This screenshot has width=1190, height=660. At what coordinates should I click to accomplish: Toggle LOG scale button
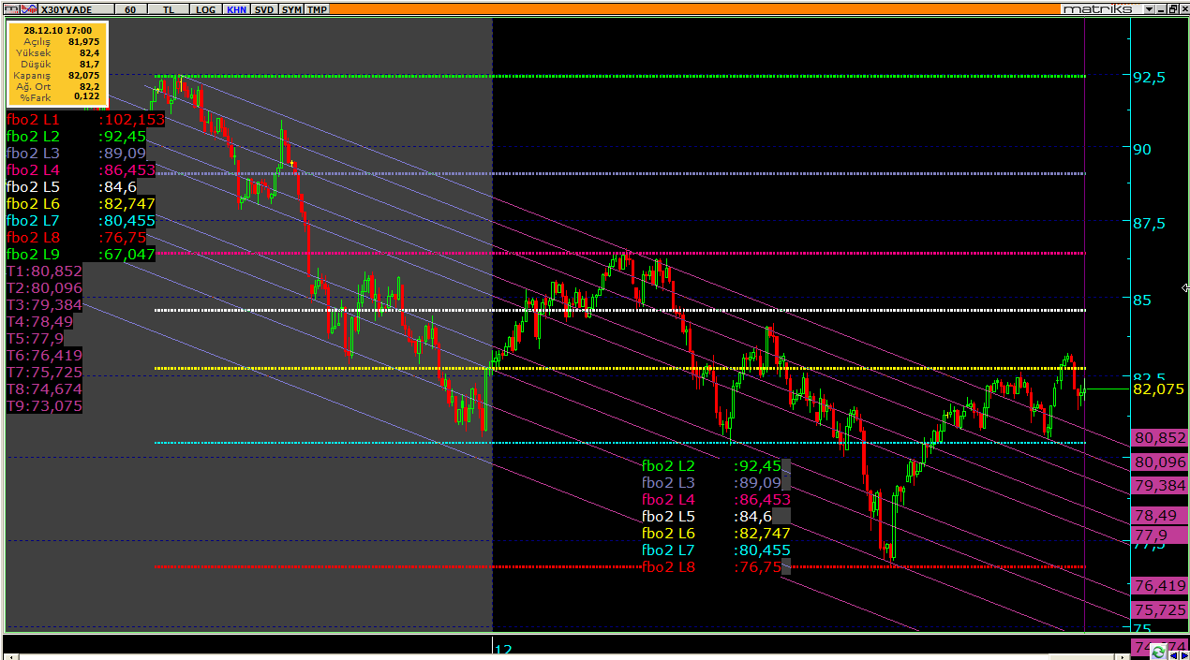pyautogui.click(x=205, y=8)
